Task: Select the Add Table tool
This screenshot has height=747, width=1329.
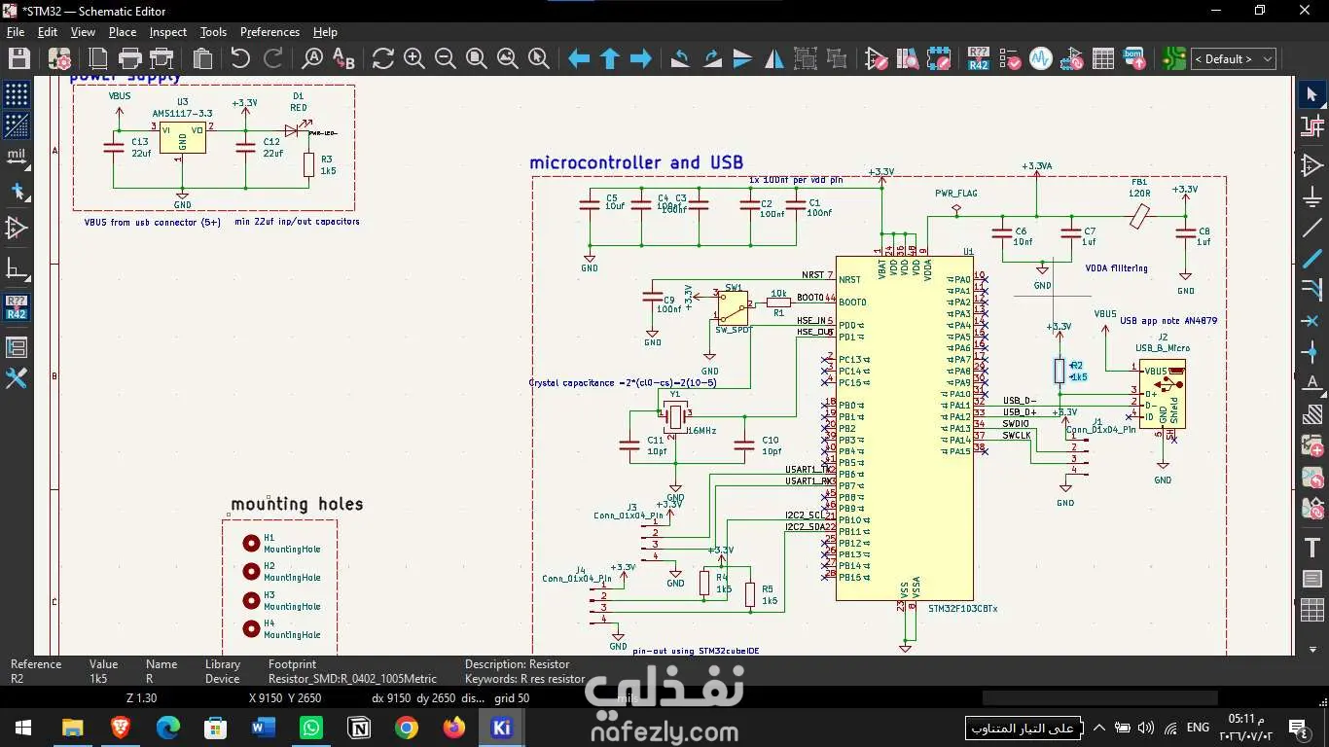Action: pyautogui.click(x=1311, y=610)
